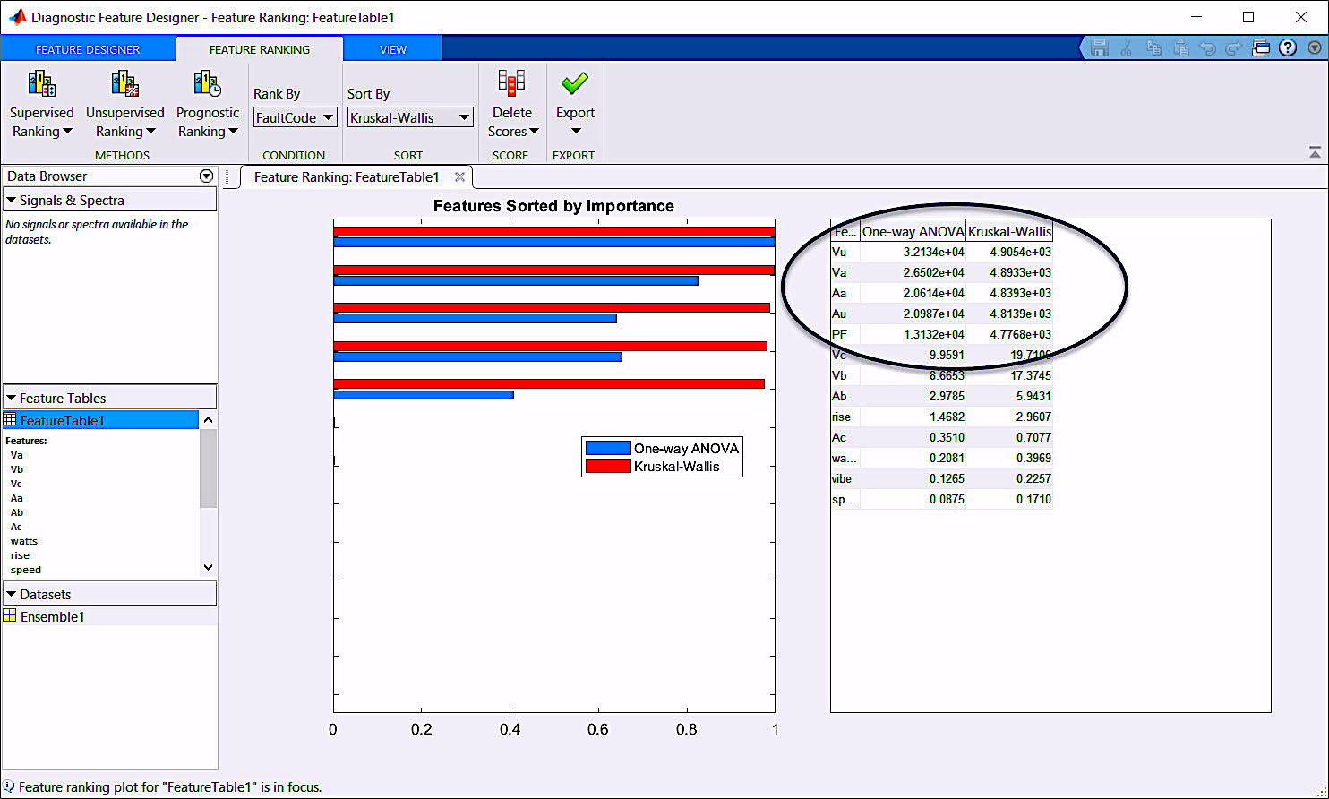Click the MATLAB logo in title bar
Viewport: 1329px width, 799px height.
[x=17, y=17]
